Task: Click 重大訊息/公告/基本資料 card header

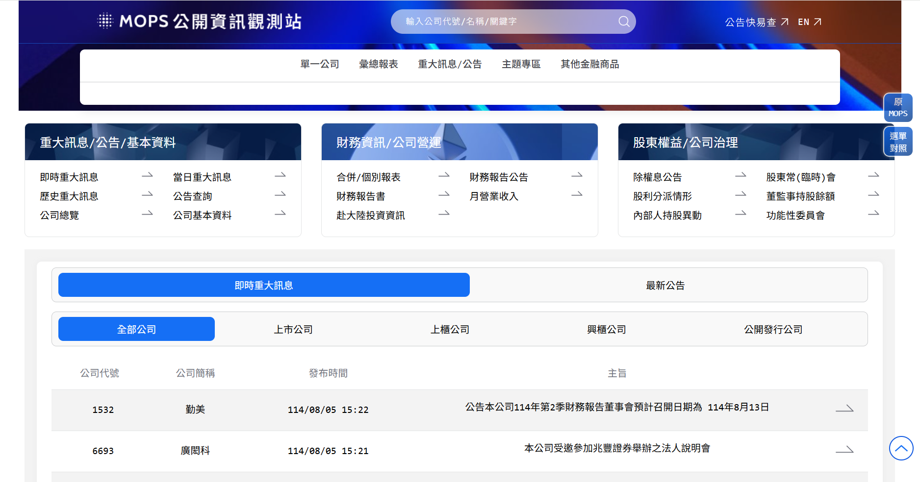Action: (163, 142)
